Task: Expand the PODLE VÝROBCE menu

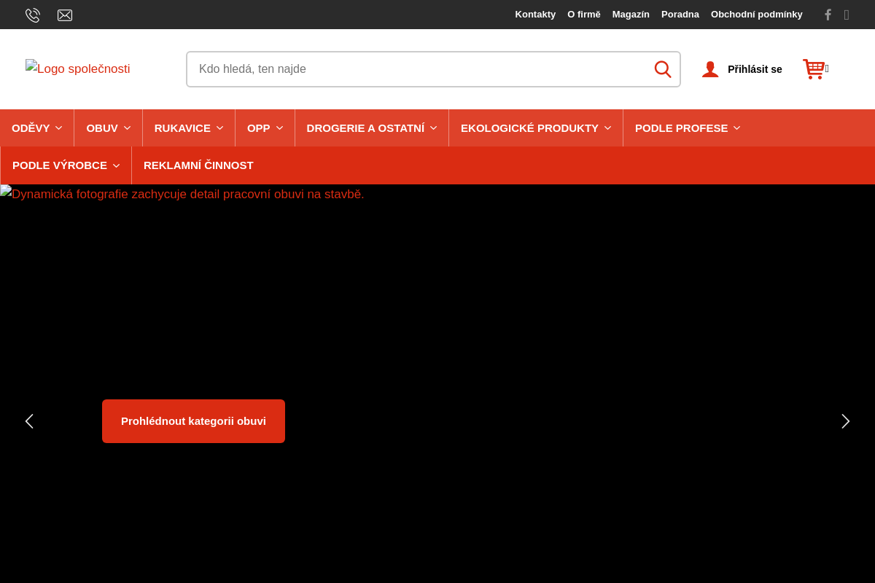Action: coord(66,165)
